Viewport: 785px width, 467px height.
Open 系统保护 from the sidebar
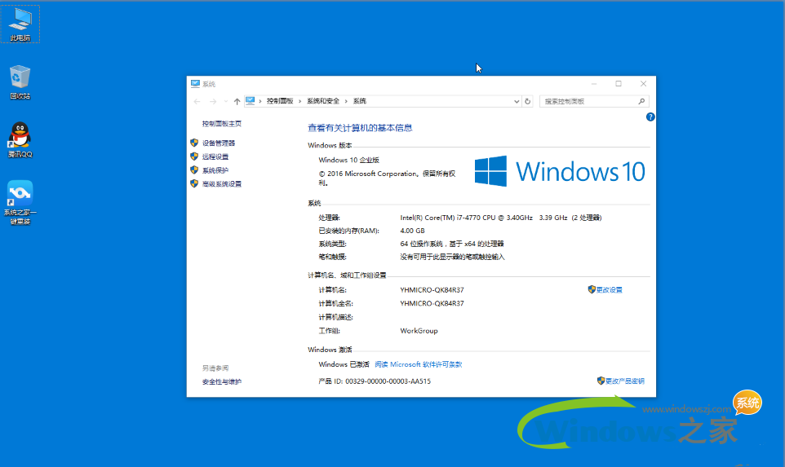(x=215, y=170)
